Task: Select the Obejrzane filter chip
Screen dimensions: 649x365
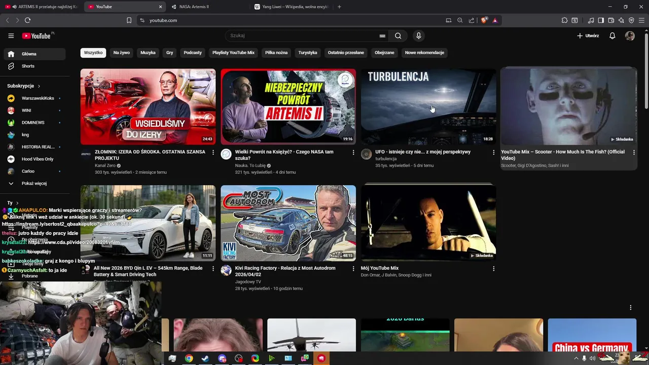Action: pyautogui.click(x=384, y=53)
